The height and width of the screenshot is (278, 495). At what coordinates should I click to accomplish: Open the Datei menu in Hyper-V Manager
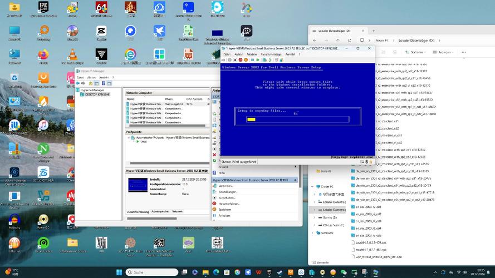coord(80,77)
